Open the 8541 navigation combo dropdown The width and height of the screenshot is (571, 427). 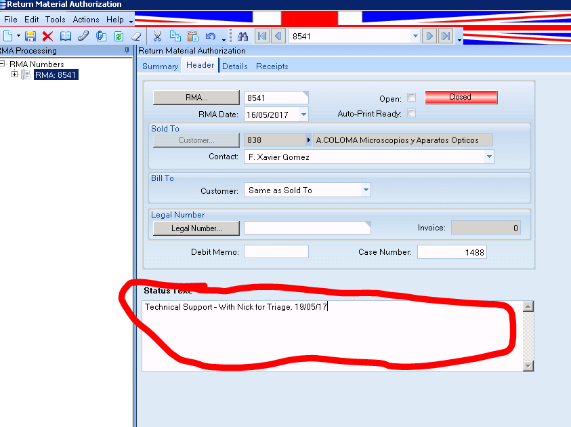pos(415,36)
